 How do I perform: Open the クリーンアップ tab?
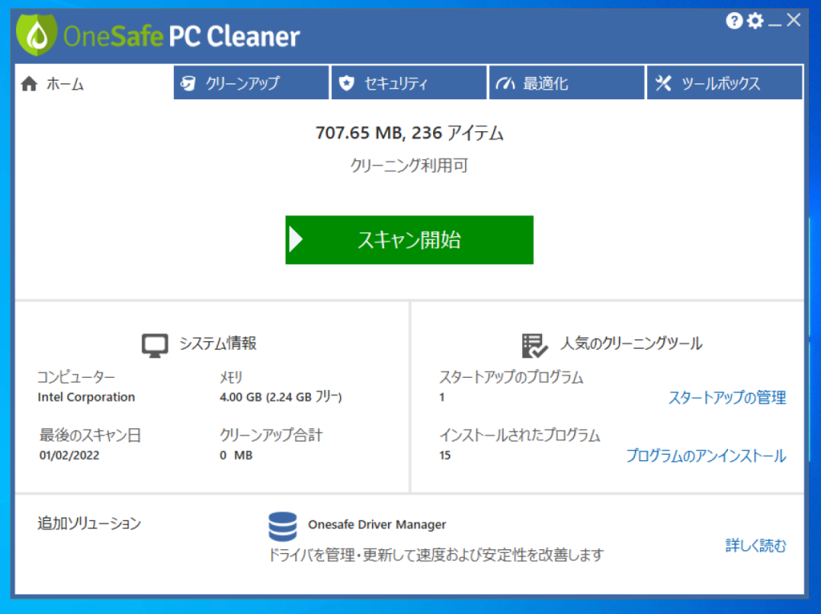pyautogui.click(x=251, y=82)
